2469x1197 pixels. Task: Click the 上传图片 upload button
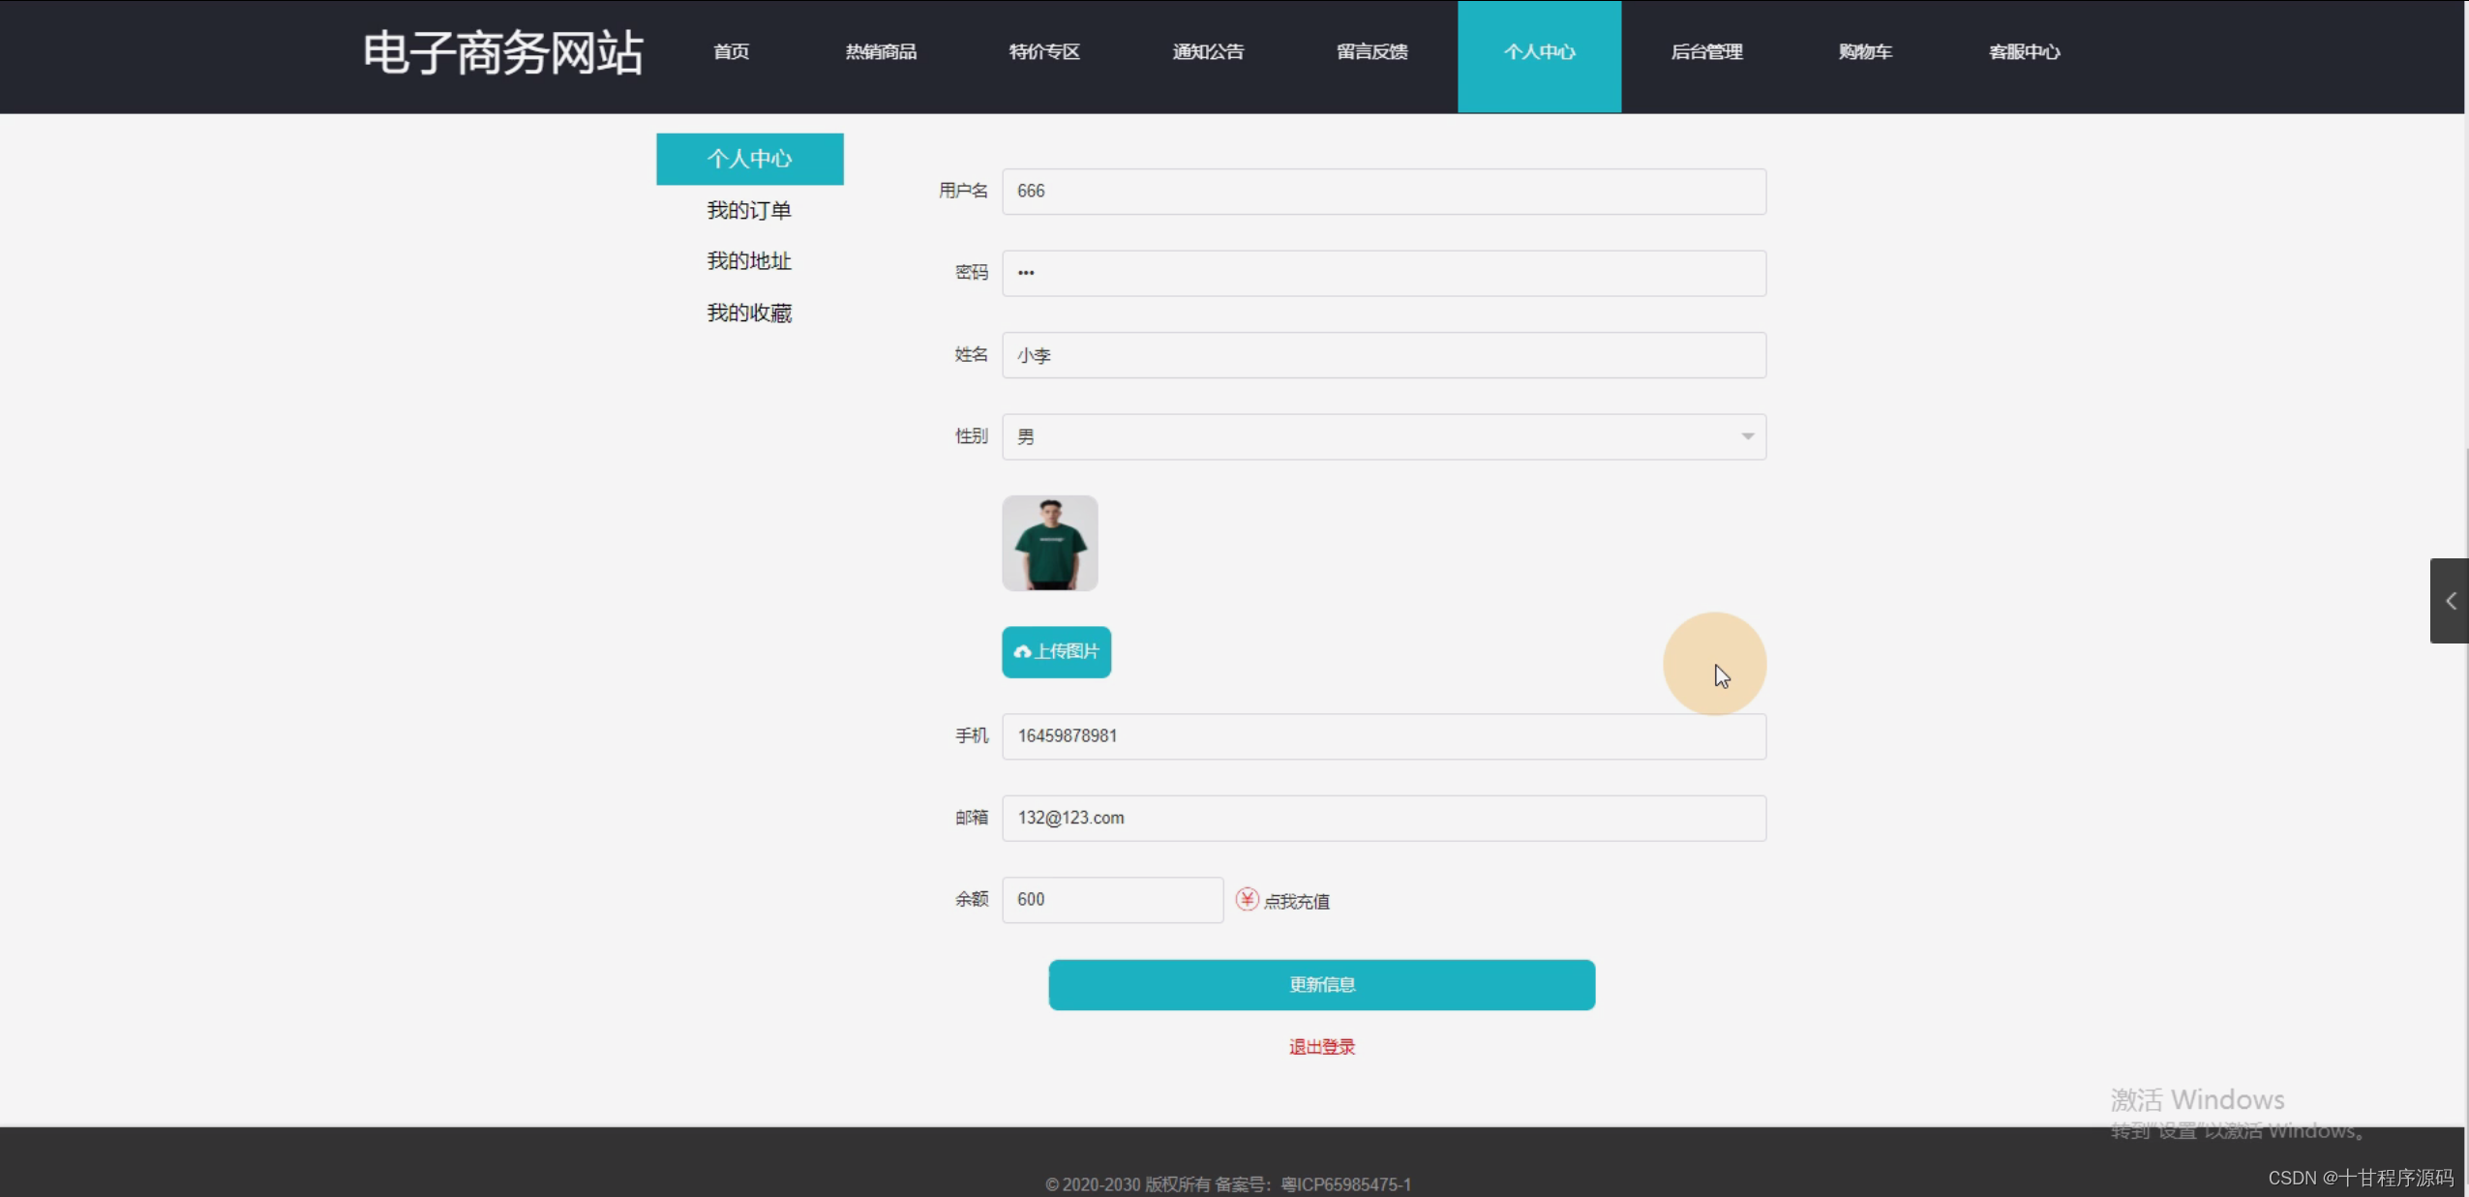pos(1056,652)
